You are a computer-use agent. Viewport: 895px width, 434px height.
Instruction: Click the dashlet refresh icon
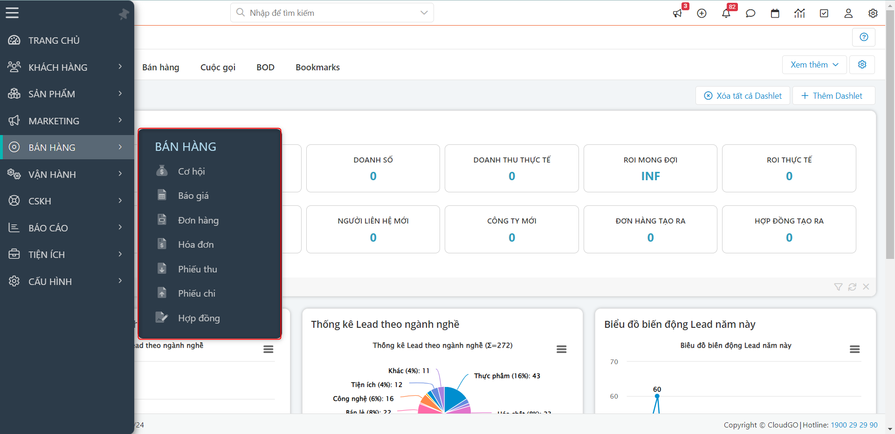tap(852, 287)
